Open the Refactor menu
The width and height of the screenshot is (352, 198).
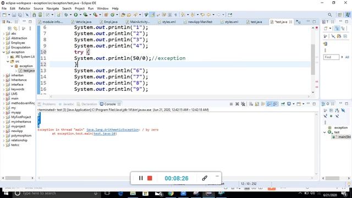24,8
